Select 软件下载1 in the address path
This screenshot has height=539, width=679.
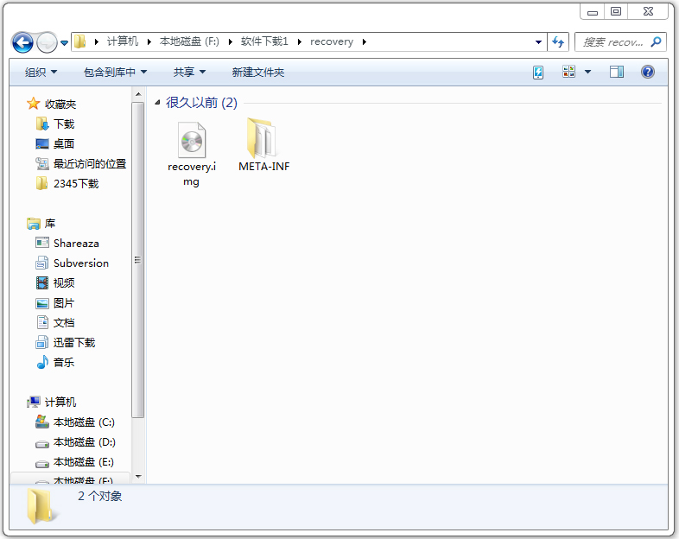point(264,41)
